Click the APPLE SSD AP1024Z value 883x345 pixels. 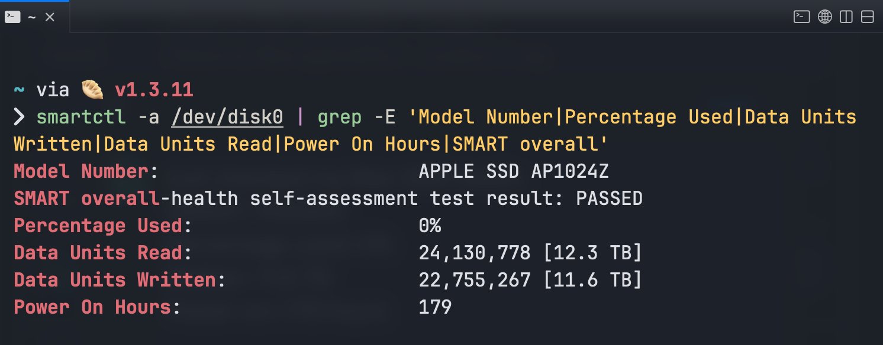tap(514, 171)
